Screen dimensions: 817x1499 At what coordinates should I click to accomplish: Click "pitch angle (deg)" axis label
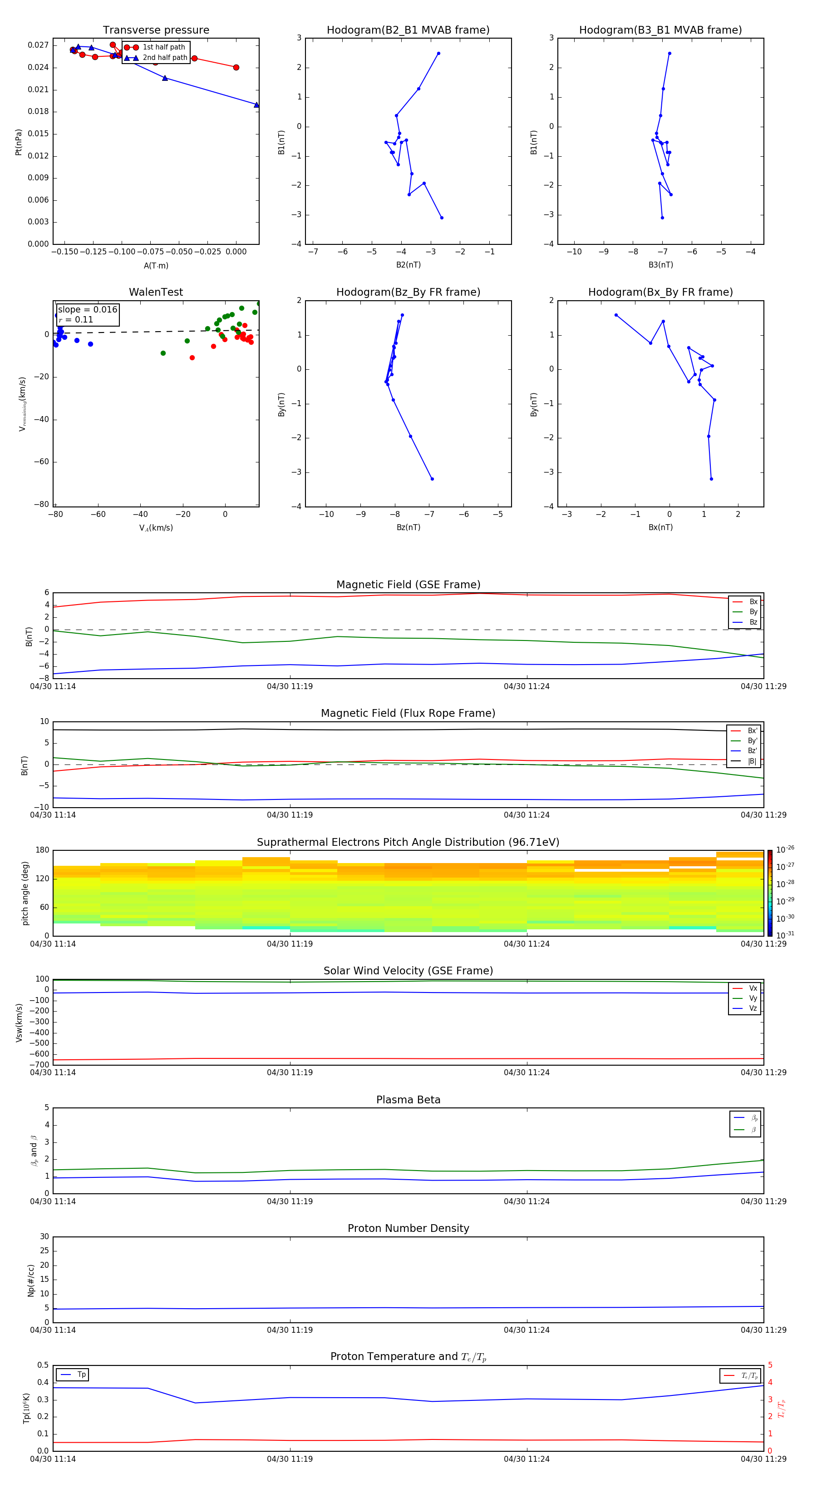click(x=25, y=893)
